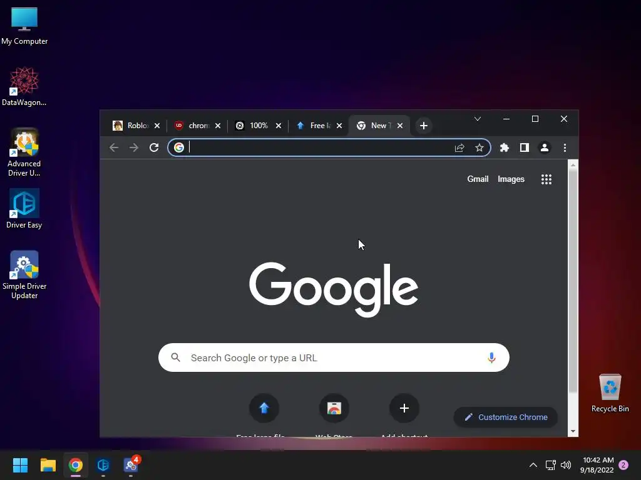Open the notification badge showing 2
This screenshot has width=641, height=480.
[x=623, y=465]
